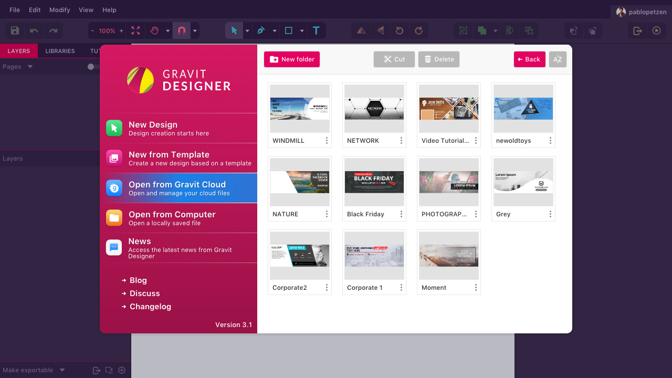Screen dimensions: 672x378
Task: Open the hand tool dropdown arrow
Action: point(168,31)
